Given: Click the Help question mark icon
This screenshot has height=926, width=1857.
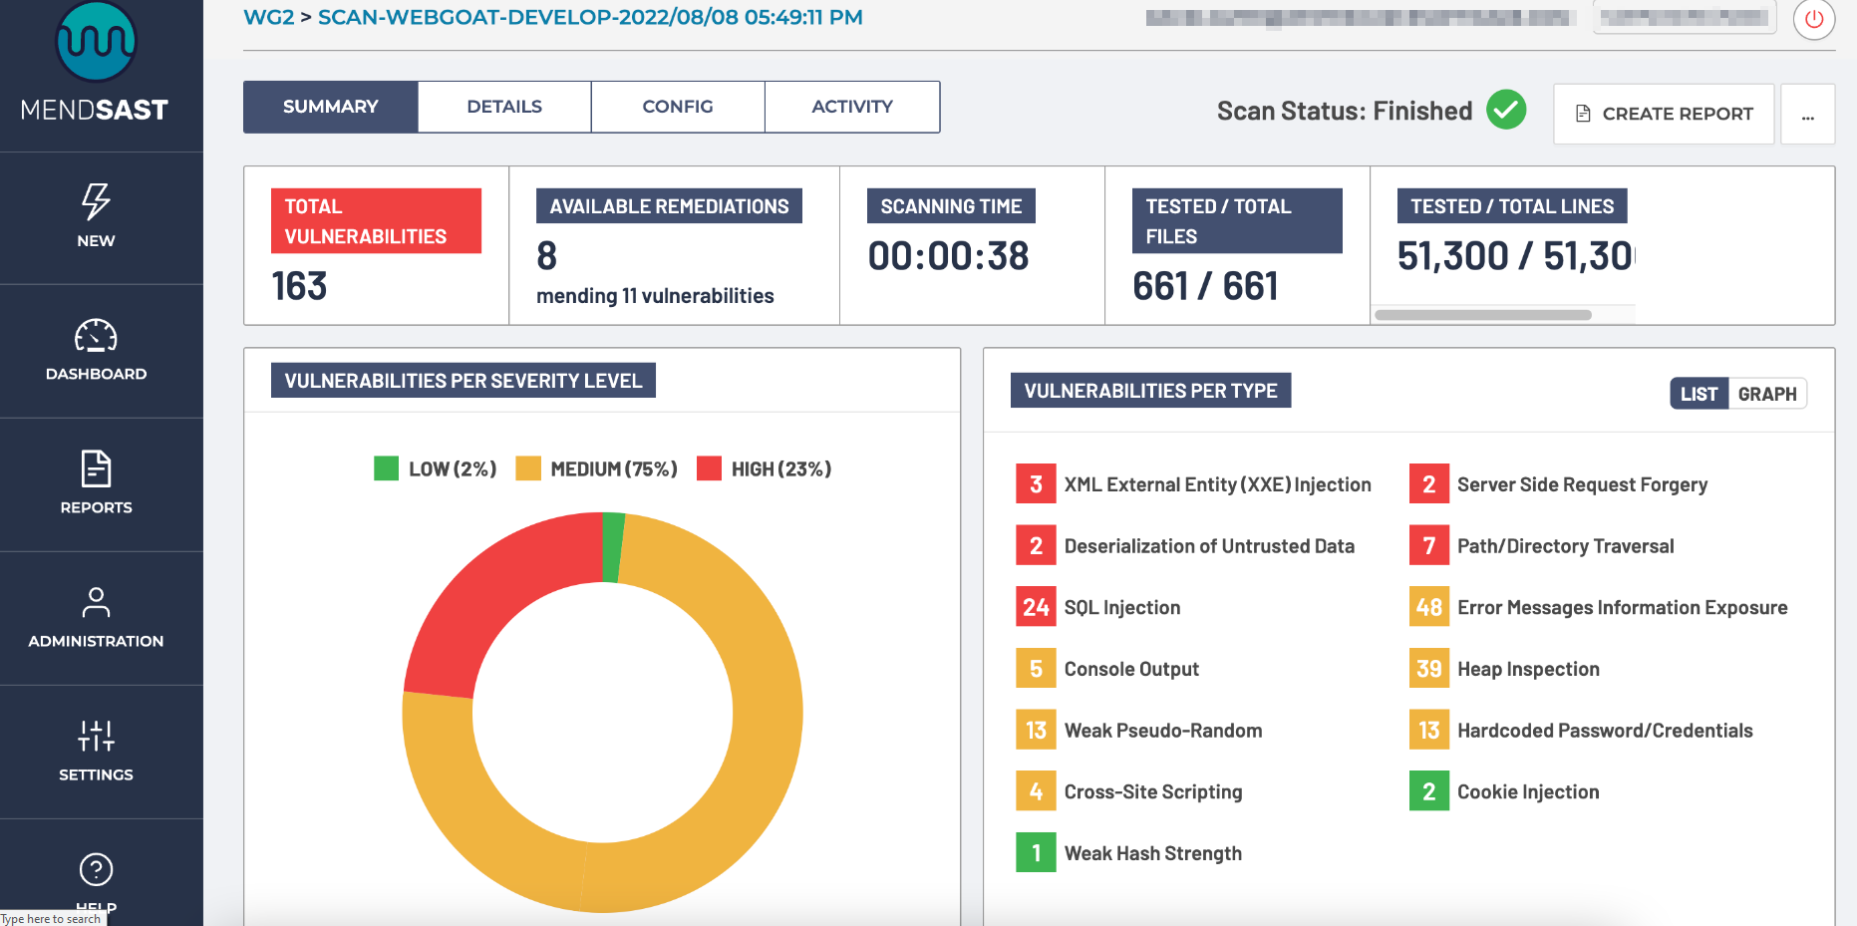Looking at the screenshot, I should 96,870.
